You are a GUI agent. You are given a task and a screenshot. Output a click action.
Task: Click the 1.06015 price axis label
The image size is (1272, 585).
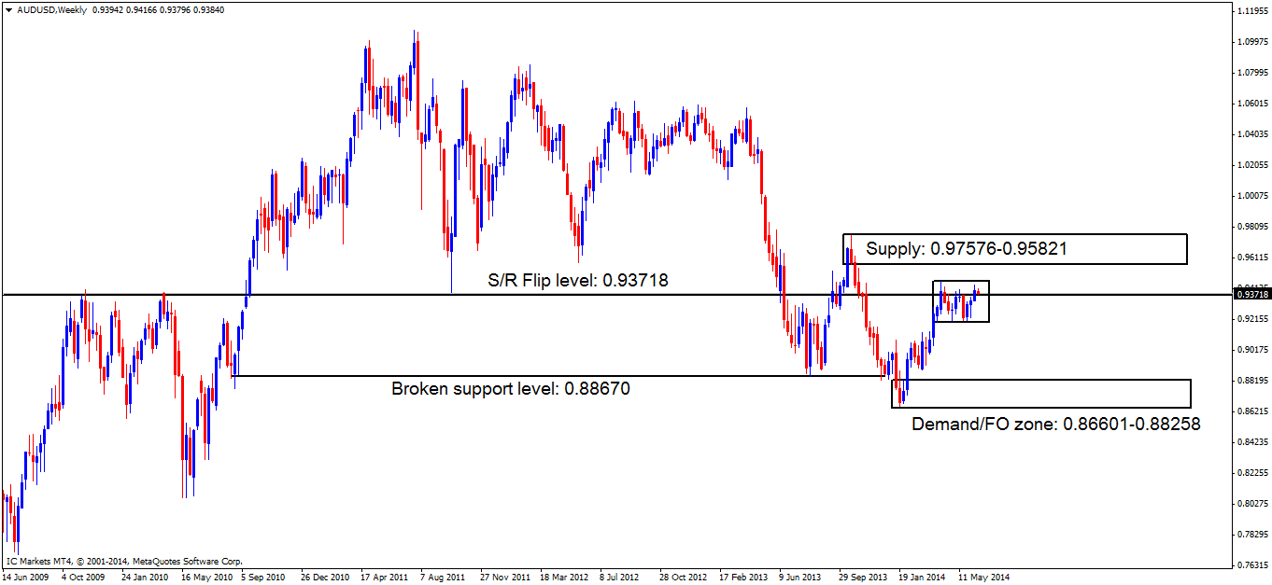tap(1251, 103)
